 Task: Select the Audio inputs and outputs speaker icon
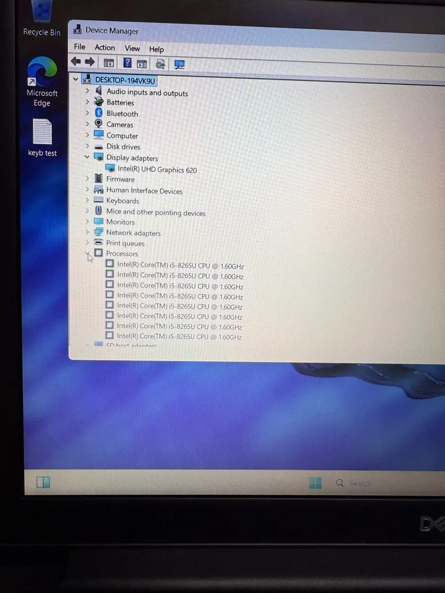click(98, 91)
